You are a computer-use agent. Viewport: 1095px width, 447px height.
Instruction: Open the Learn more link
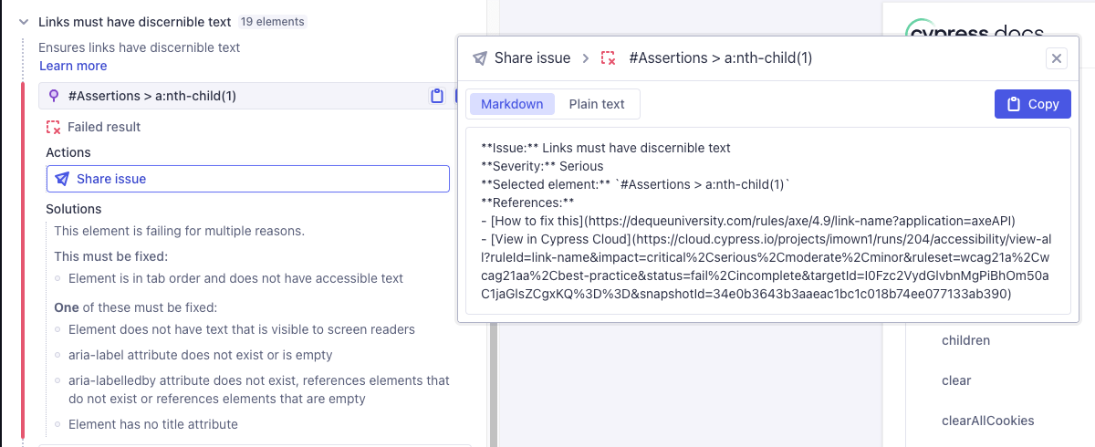pyautogui.click(x=73, y=66)
